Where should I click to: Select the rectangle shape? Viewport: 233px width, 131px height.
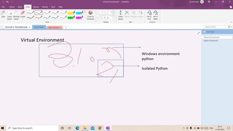click(102, 15)
